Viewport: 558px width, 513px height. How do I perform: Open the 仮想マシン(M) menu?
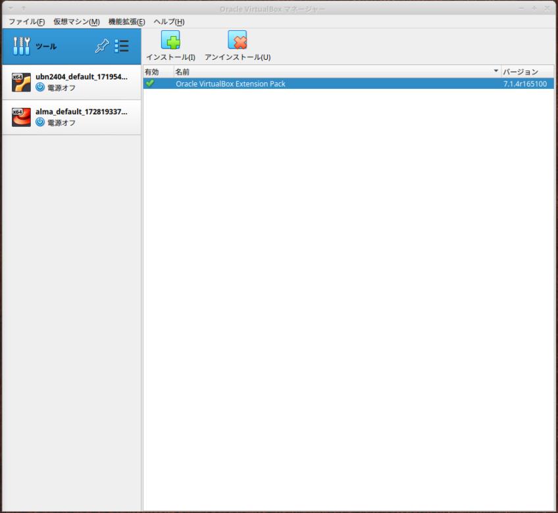tap(76, 22)
